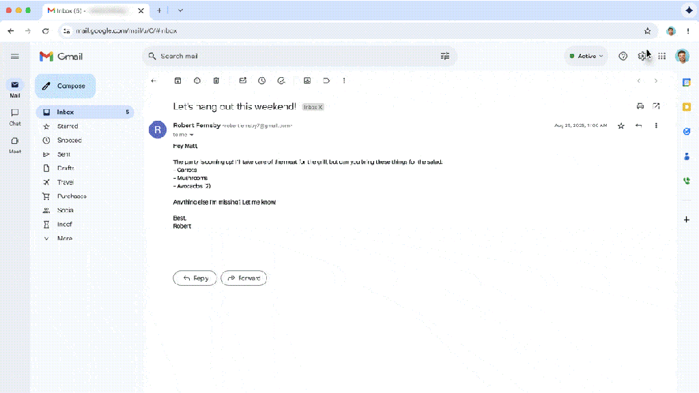Print the email
Screen dimensions: 699x393
pyautogui.click(x=640, y=106)
